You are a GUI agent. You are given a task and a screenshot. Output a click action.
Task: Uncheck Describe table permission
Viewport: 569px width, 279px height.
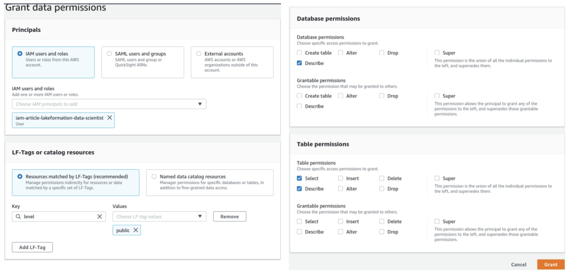pyautogui.click(x=299, y=189)
